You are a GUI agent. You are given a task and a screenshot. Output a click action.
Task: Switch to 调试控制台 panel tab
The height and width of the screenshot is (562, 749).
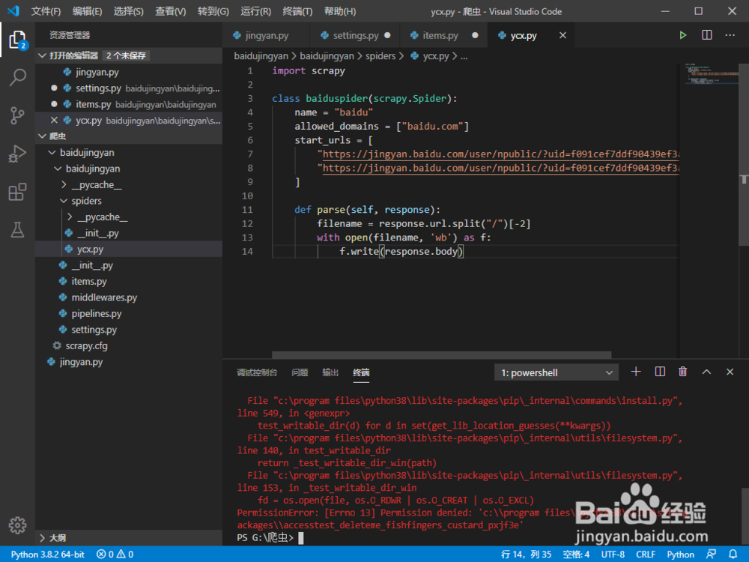click(x=257, y=372)
